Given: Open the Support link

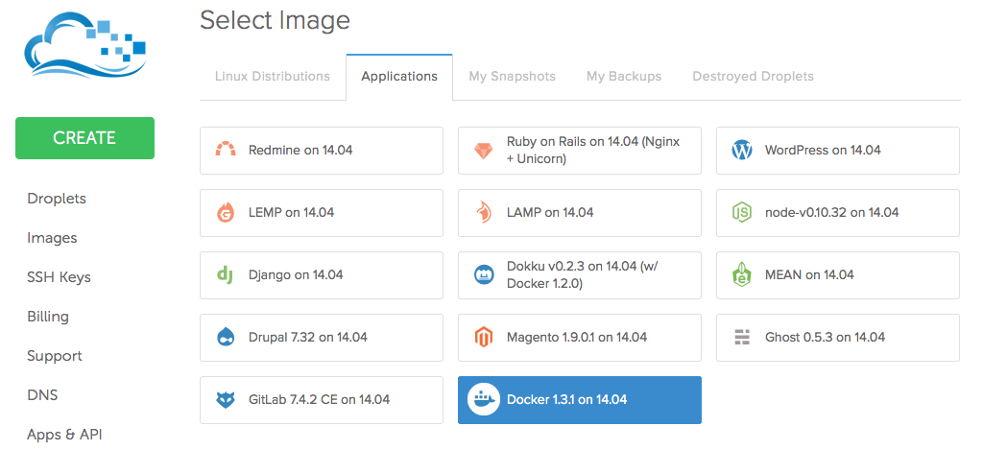Looking at the screenshot, I should (x=55, y=356).
